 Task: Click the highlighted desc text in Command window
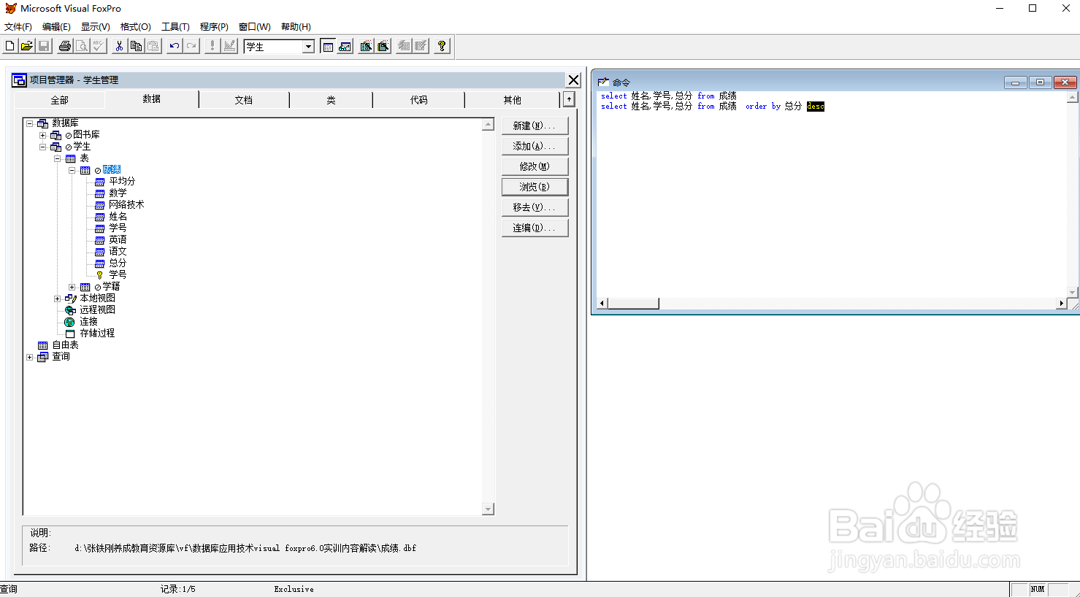pos(815,107)
